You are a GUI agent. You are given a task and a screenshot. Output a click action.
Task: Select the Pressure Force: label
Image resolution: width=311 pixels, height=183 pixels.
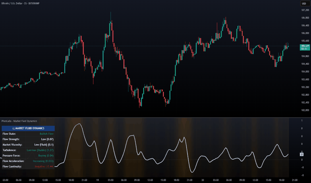[x=11, y=156]
